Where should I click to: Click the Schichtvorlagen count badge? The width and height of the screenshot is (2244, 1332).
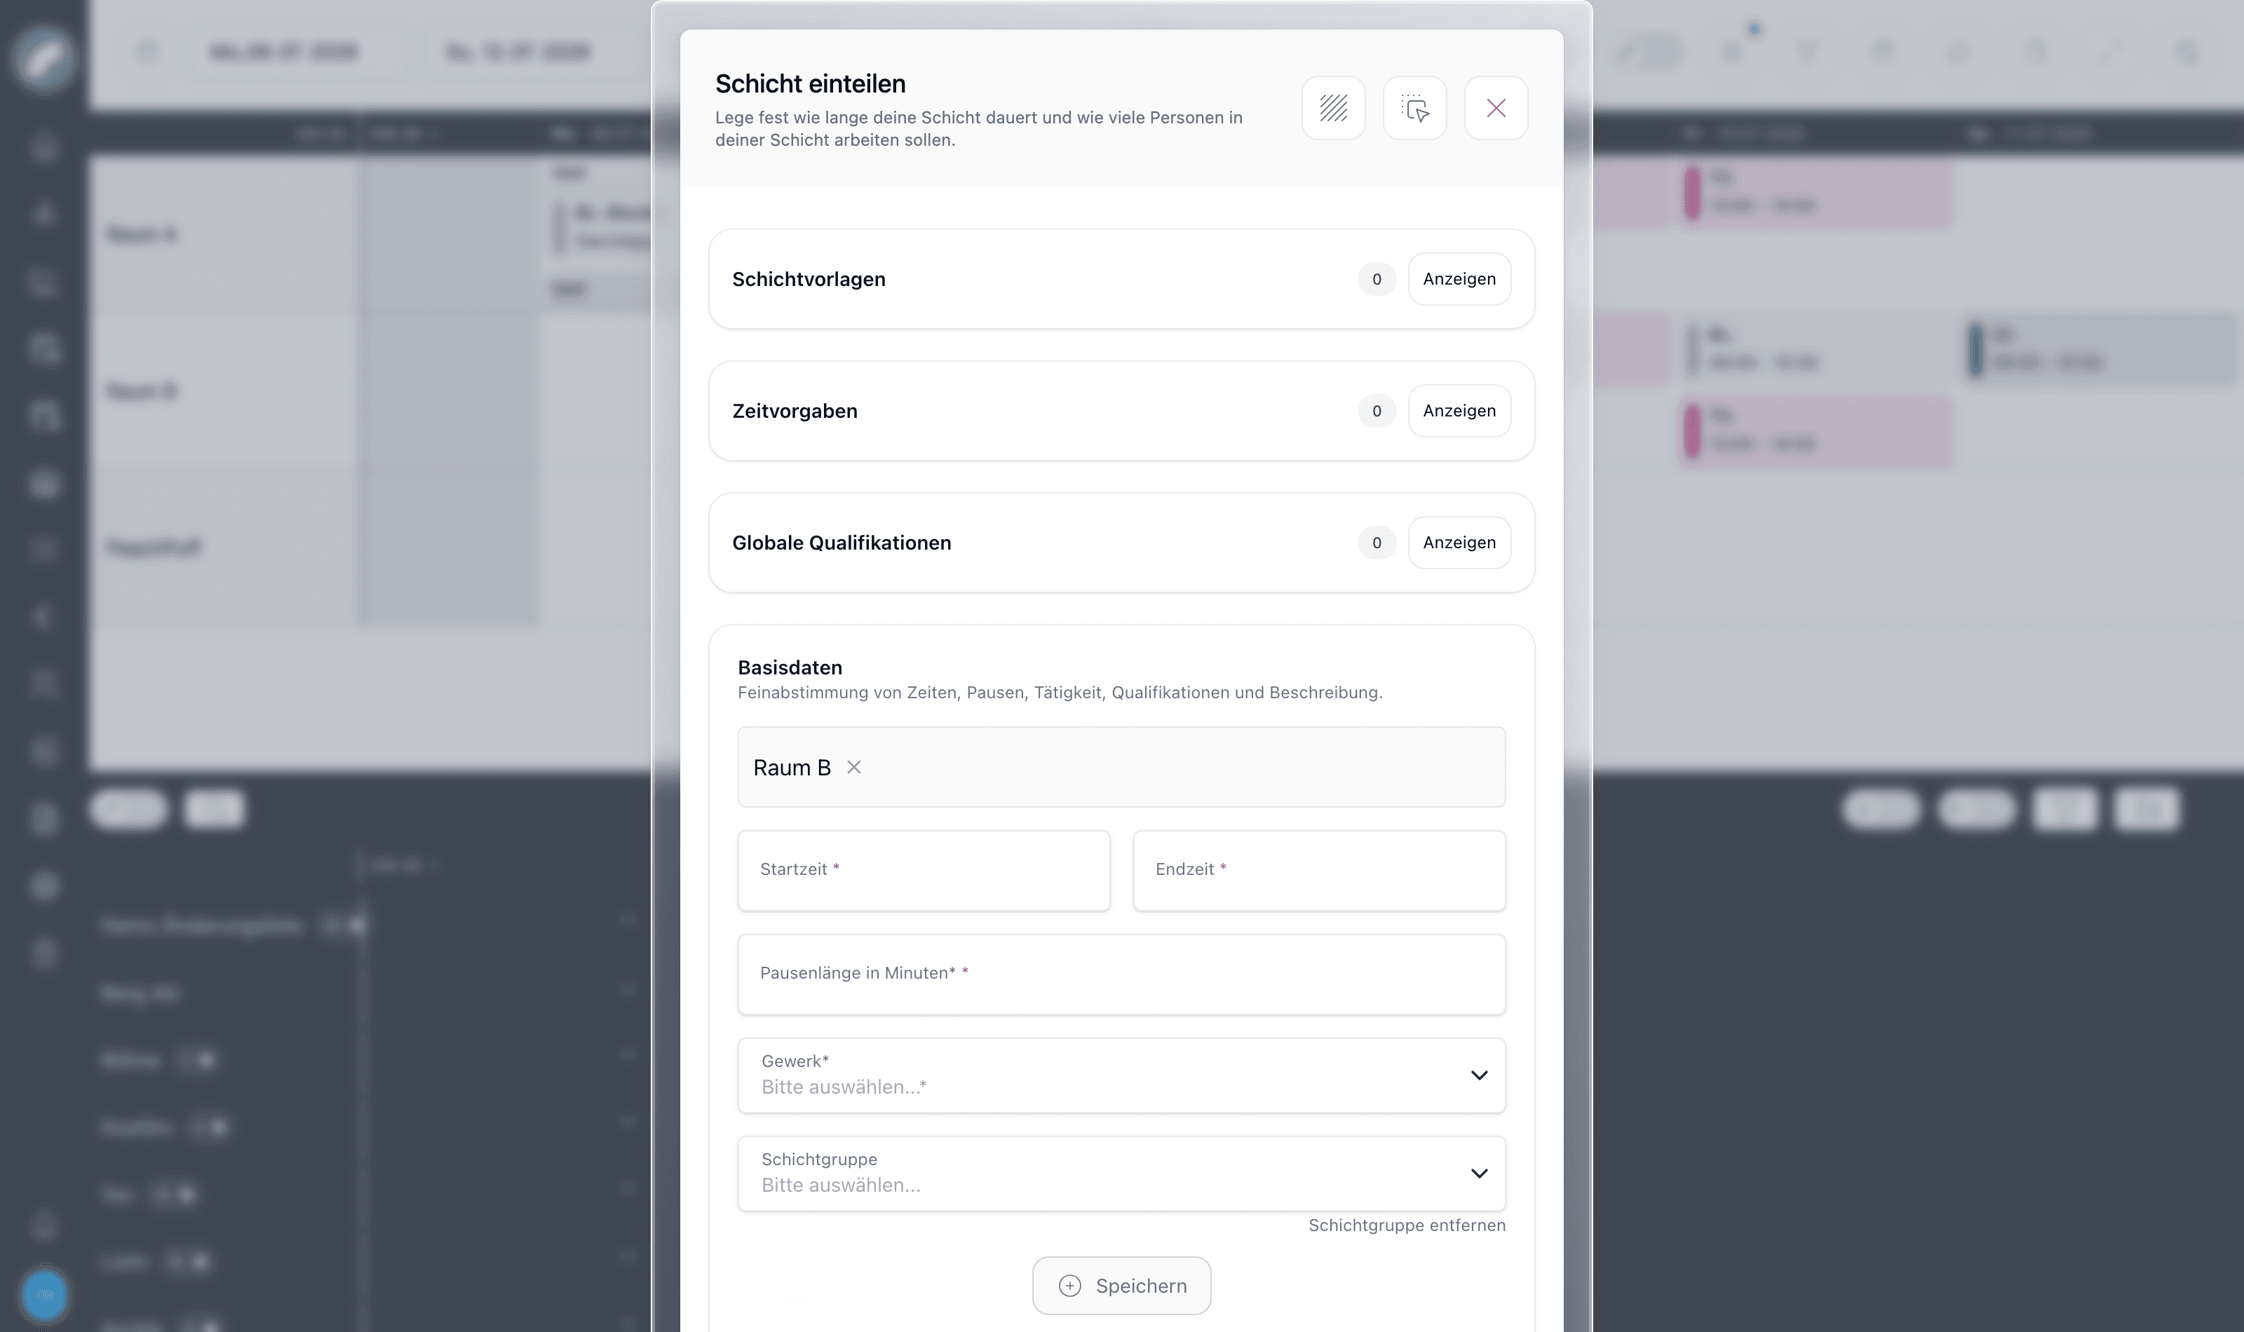click(1376, 279)
